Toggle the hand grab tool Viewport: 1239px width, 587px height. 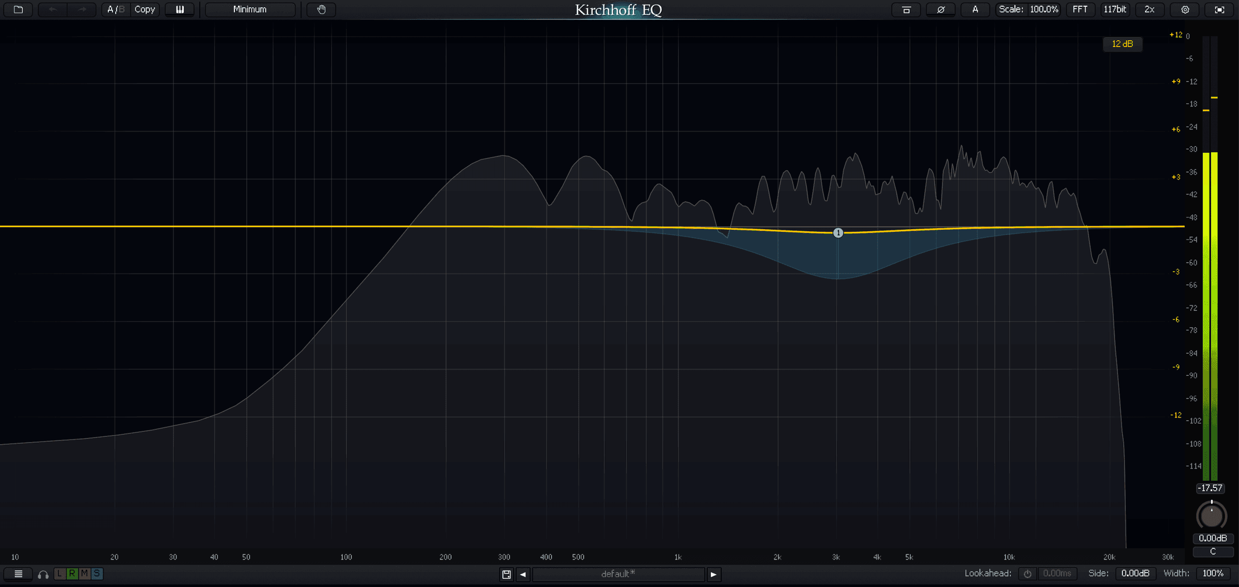point(321,9)
